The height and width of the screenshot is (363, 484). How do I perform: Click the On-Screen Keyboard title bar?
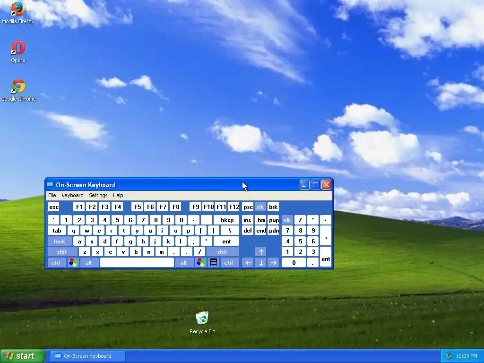tap(189, 185)
